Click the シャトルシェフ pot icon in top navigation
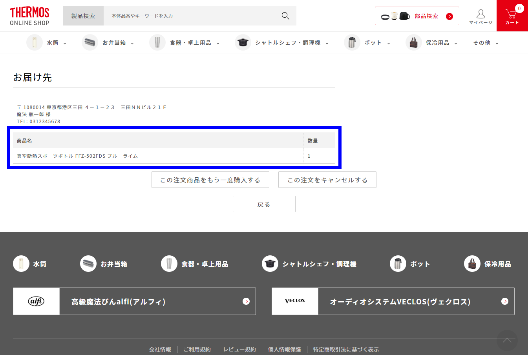The width and height of the screenshot is (528, 355). (243, 42)
